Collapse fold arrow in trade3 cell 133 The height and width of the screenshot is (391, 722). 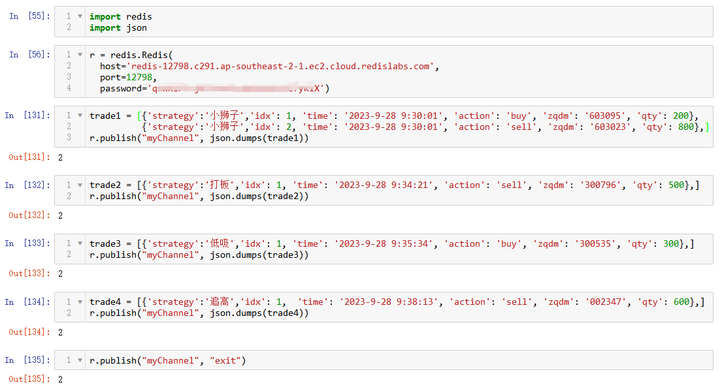80,243
